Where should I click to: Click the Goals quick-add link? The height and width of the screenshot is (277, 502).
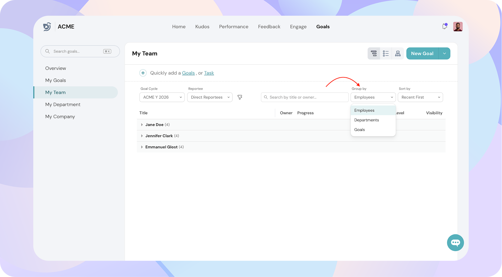189,73
